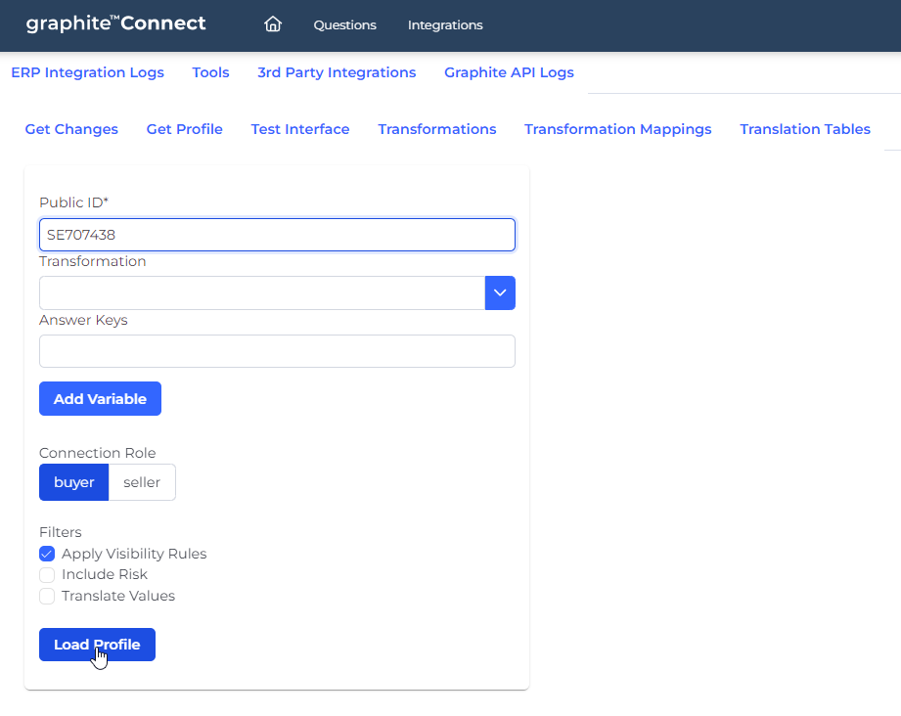The image size is (901, 716).
Task: Click inside the Answer Keys input field
Action: [x=277, y=351]
